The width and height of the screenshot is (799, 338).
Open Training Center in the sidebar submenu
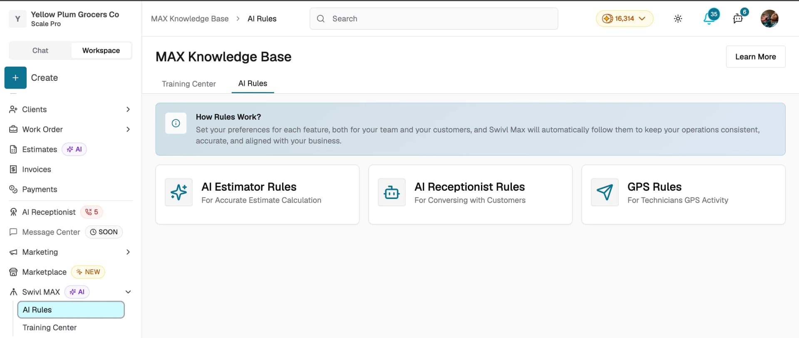(x=50, y=328)
